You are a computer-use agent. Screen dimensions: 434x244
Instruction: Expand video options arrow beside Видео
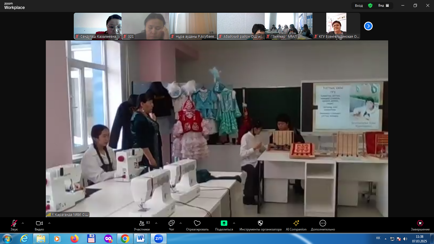[x=49, y=223]
